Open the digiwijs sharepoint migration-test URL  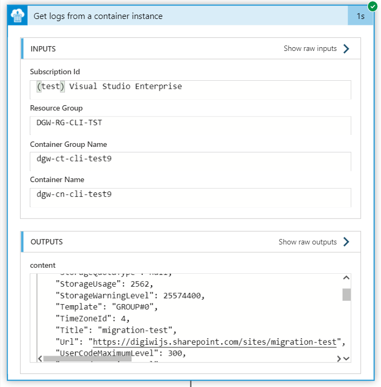click(x=215, y=342)
